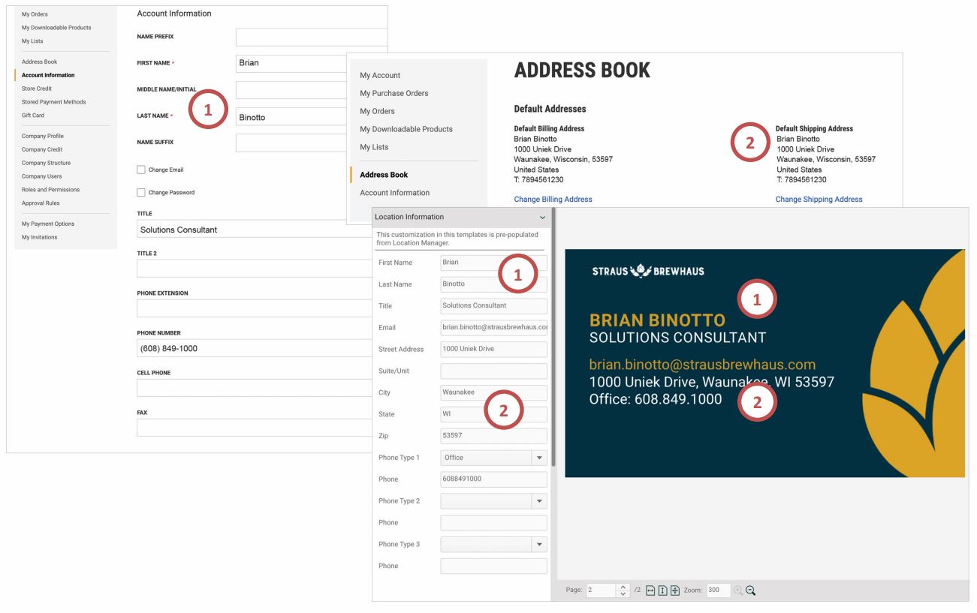Image resolution: width=977 pixels, height=613 pixels.
Task: Click the Change Billing Address link
Action: (553, 200)
